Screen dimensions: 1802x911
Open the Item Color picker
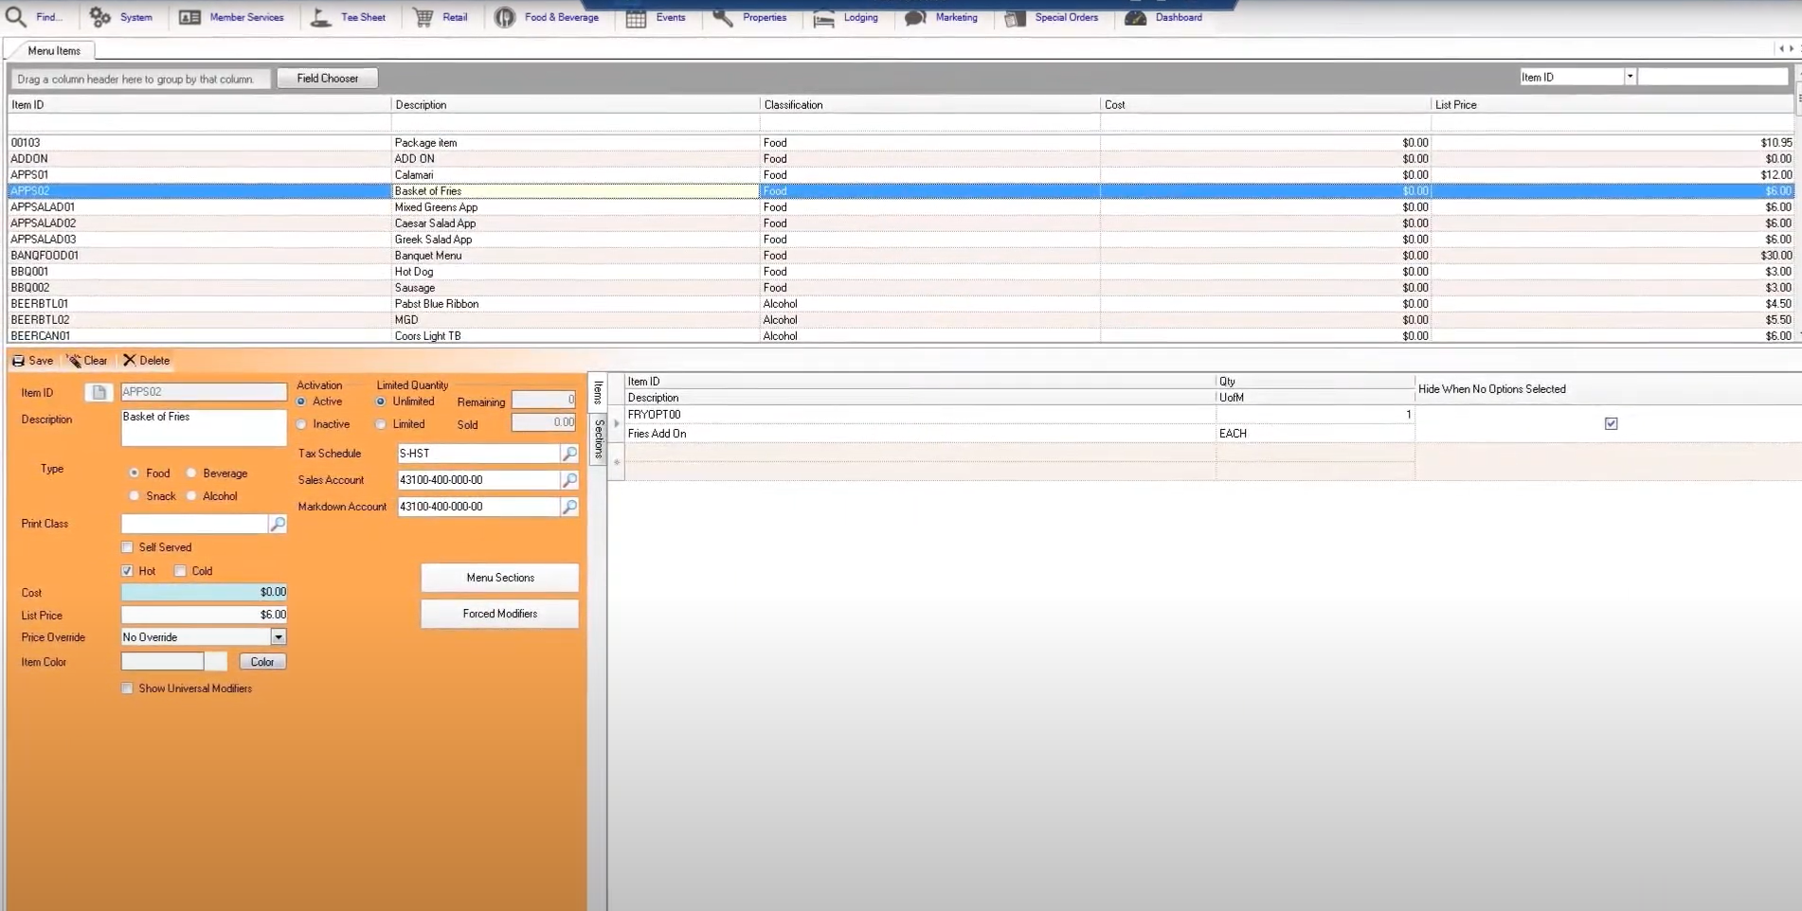[261, 661]
